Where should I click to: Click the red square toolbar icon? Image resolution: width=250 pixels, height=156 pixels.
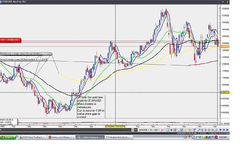point(175,130)
